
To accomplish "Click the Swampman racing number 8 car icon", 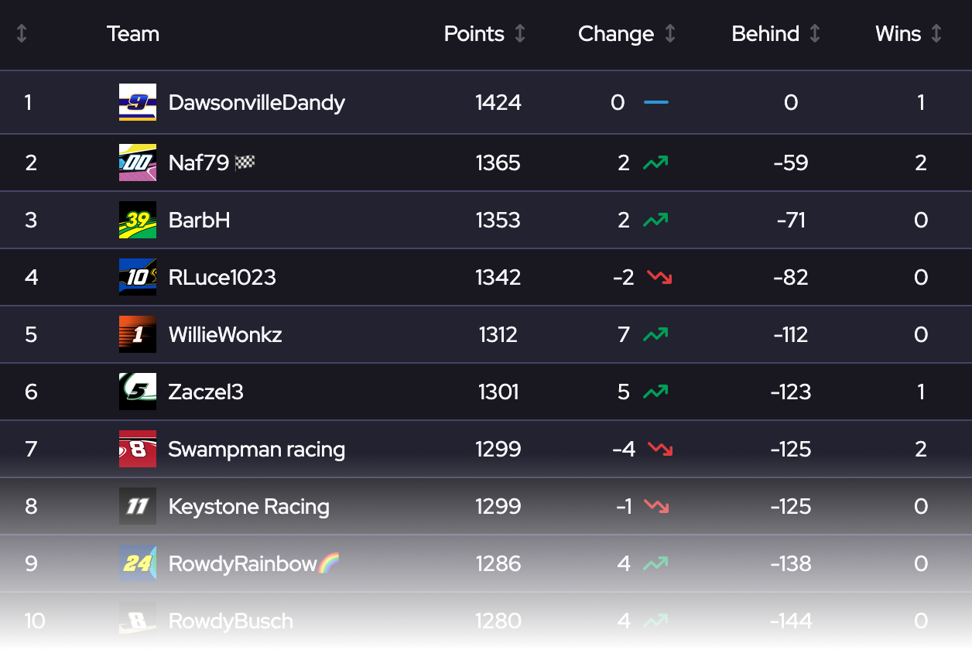I will (137, 449).
